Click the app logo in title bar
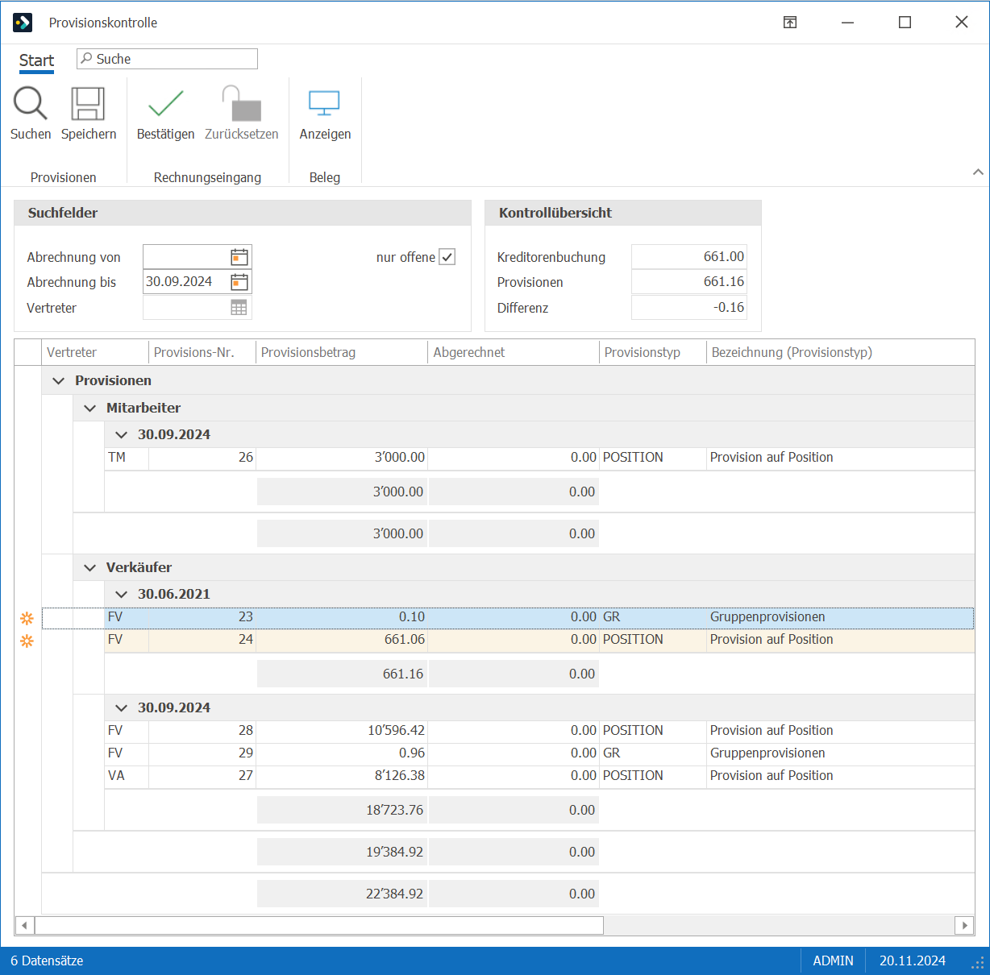The height and width of the screenshot is (975, 990). tap(23, 23)
